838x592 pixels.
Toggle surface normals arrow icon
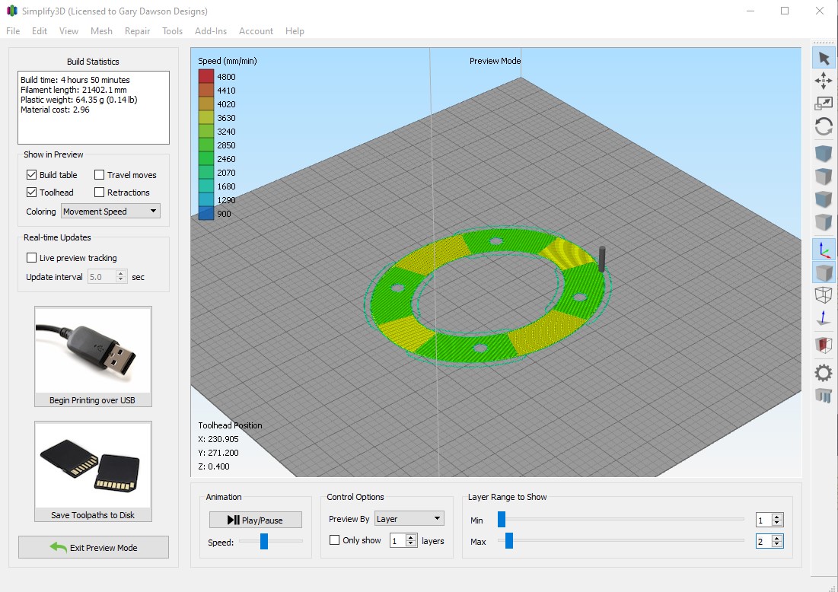(824, 317)
